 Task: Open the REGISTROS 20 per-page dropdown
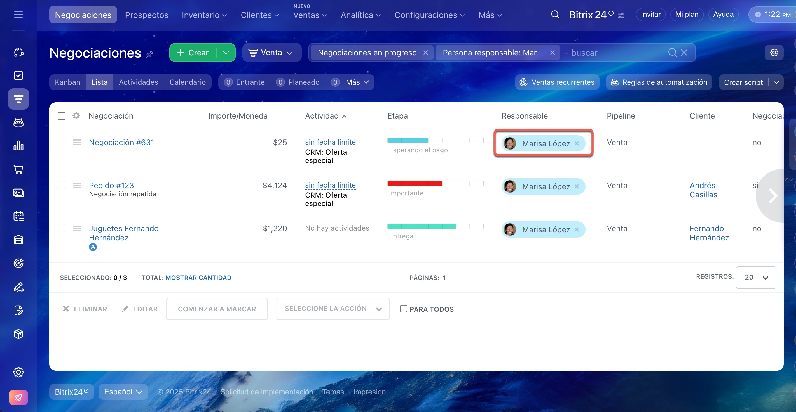point(755,277)
